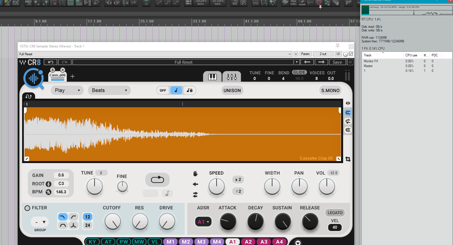This screenshot has height=245, width=453.
Task: Open the ADSR A1 envelope dropdown
Action: click(x=203, y=222)
